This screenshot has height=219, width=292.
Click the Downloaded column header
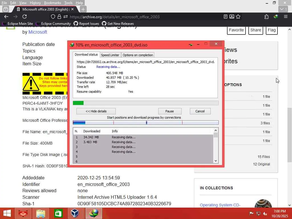click(92, 131)
